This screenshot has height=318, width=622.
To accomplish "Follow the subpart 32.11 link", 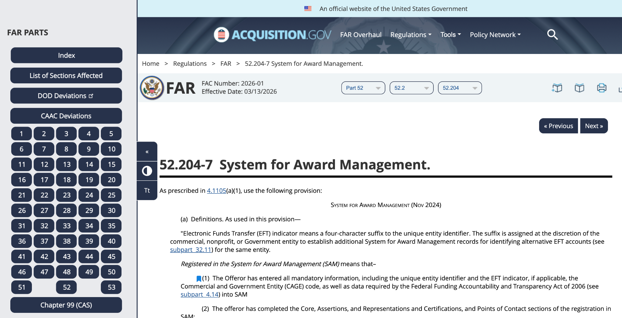I will click(x=191, y=250).
